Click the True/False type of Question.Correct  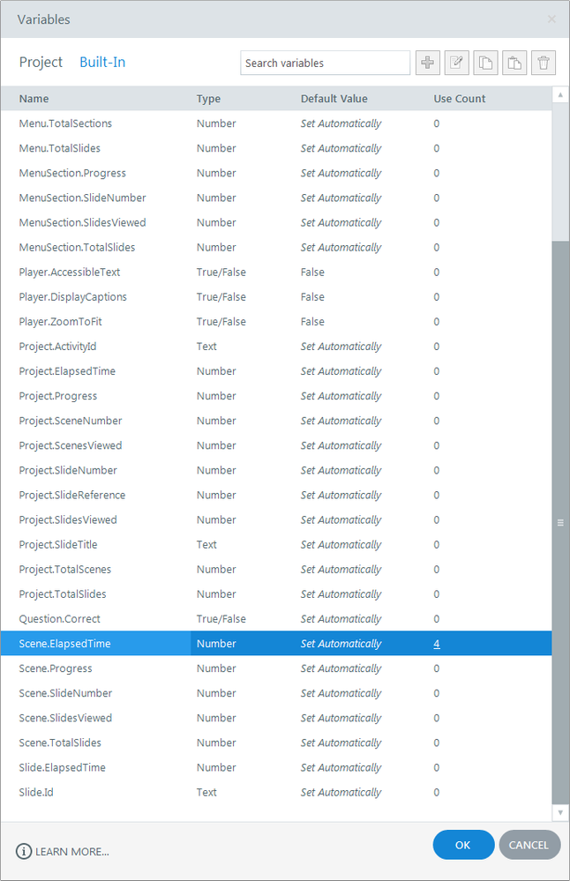[x=221, y=618]
